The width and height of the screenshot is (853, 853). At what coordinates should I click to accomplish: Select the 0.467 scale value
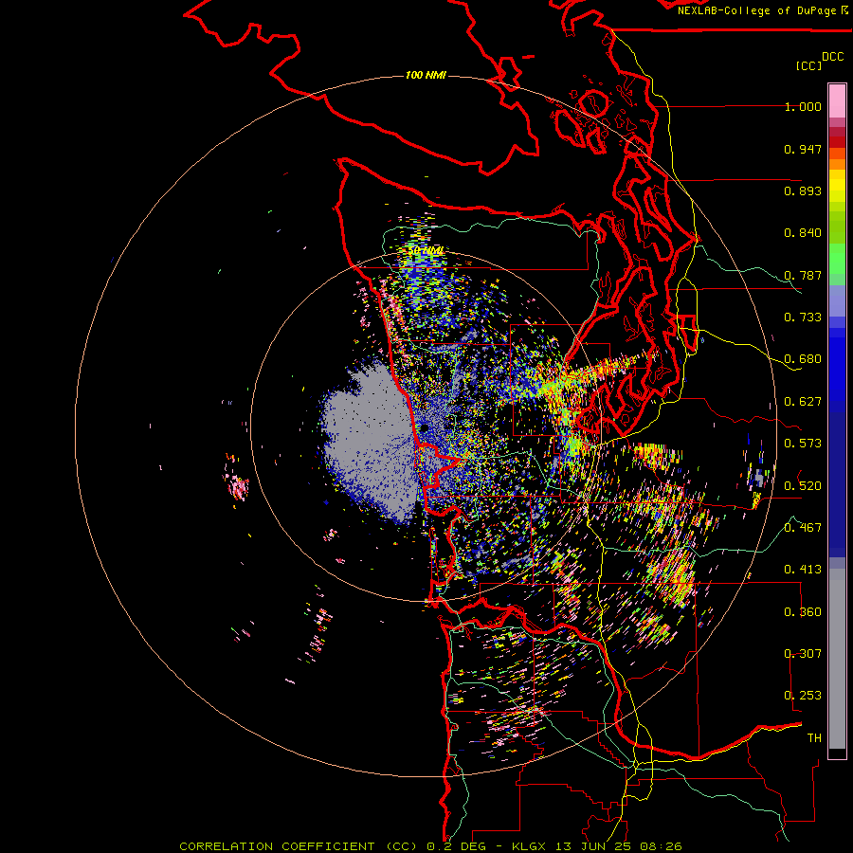(x=803, y=527)
